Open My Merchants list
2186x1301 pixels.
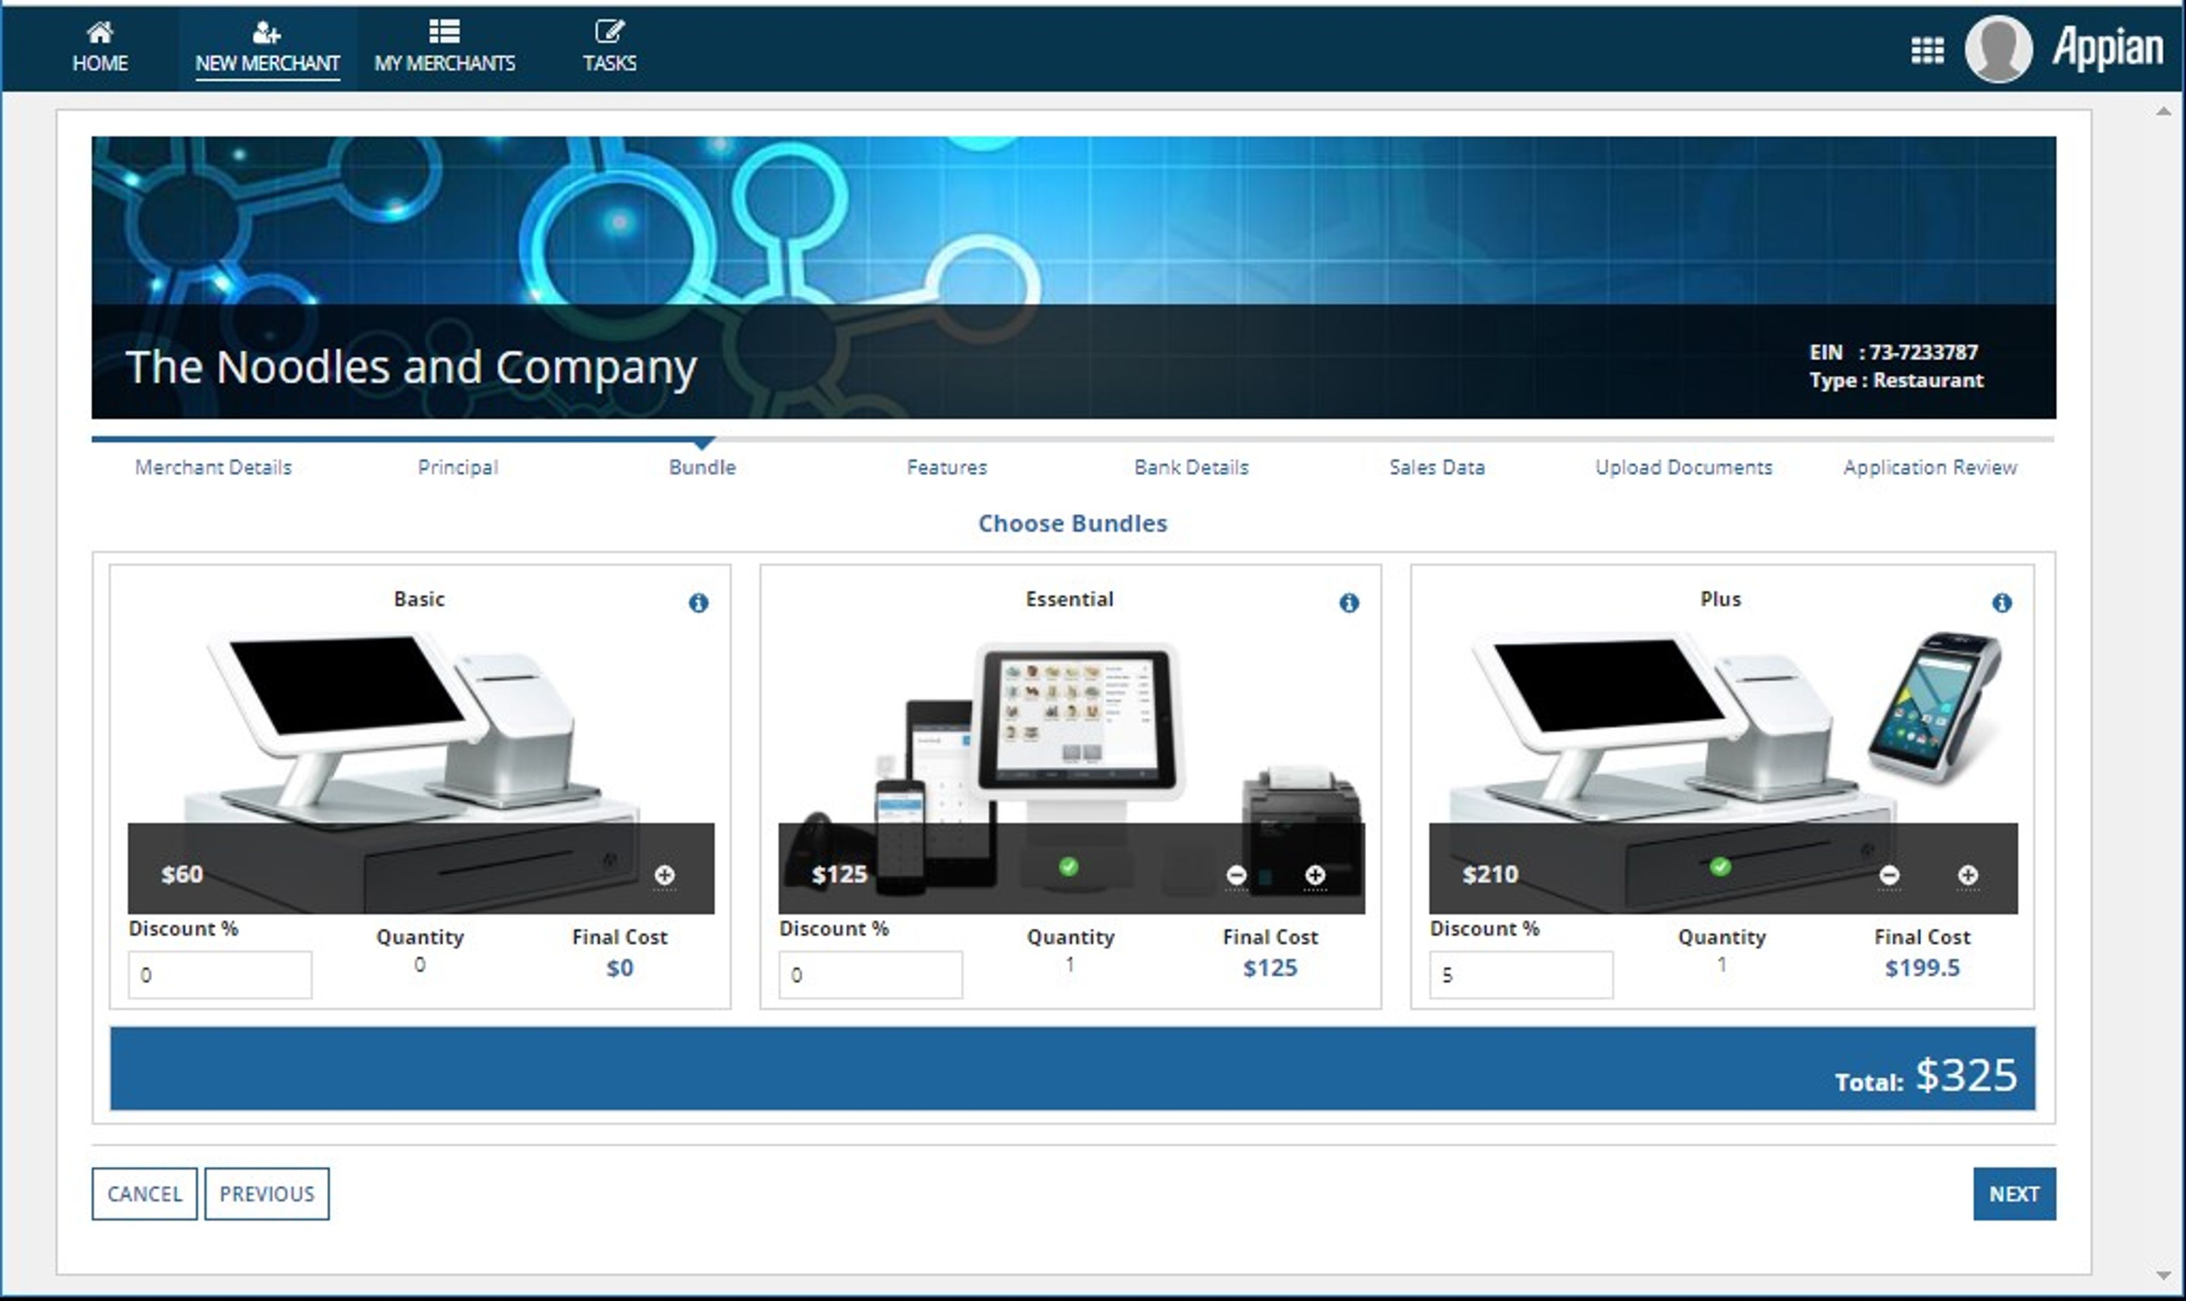click(445, 47)
